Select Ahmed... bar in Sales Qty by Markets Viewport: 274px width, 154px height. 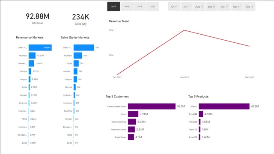(x=75, y=71)
